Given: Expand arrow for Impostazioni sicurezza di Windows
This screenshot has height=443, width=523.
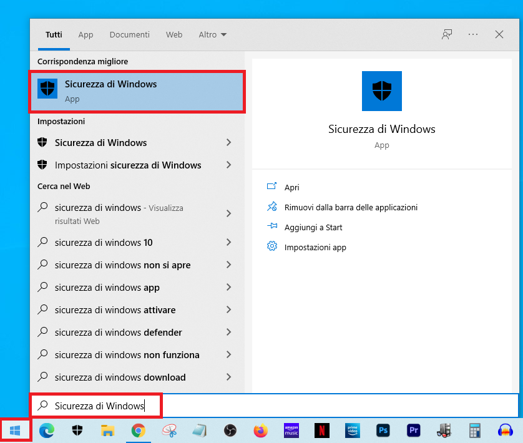Looking at the screenshot, I should (229, 165).
